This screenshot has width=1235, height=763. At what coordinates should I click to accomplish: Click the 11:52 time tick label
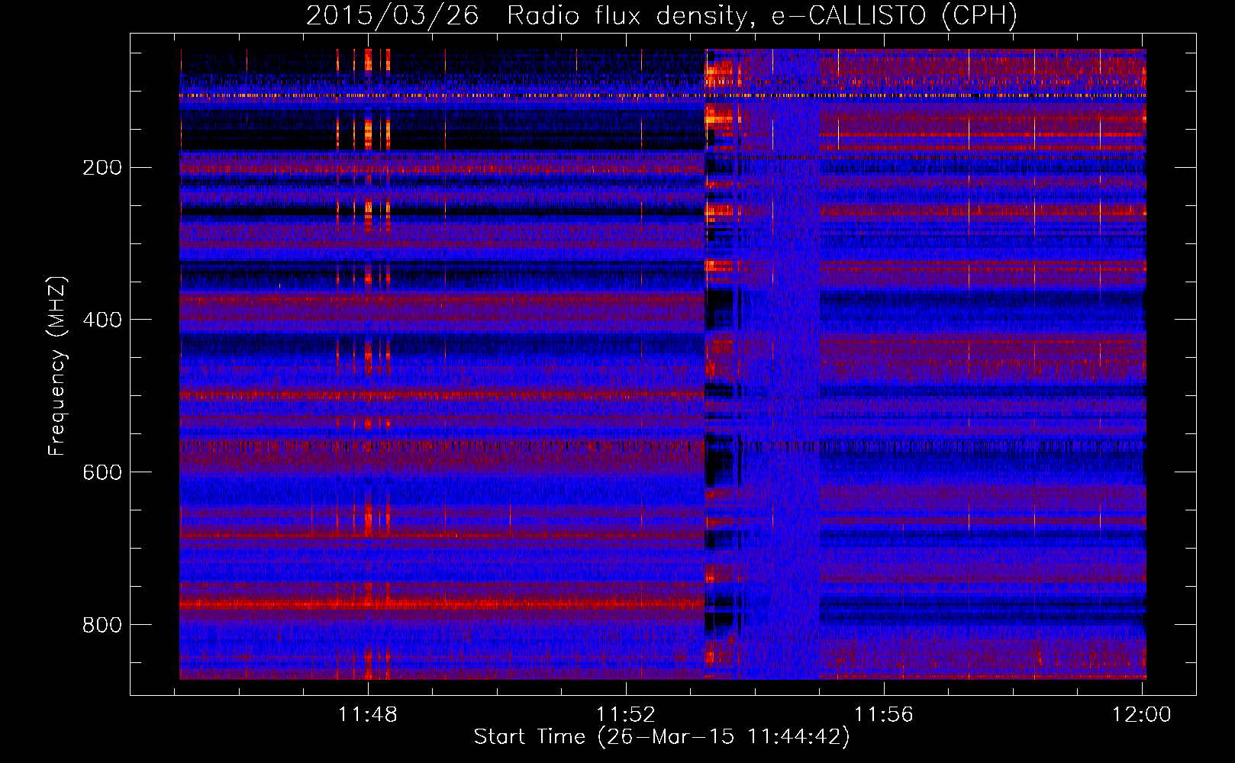pyautogui.click(x=626, y=714)
